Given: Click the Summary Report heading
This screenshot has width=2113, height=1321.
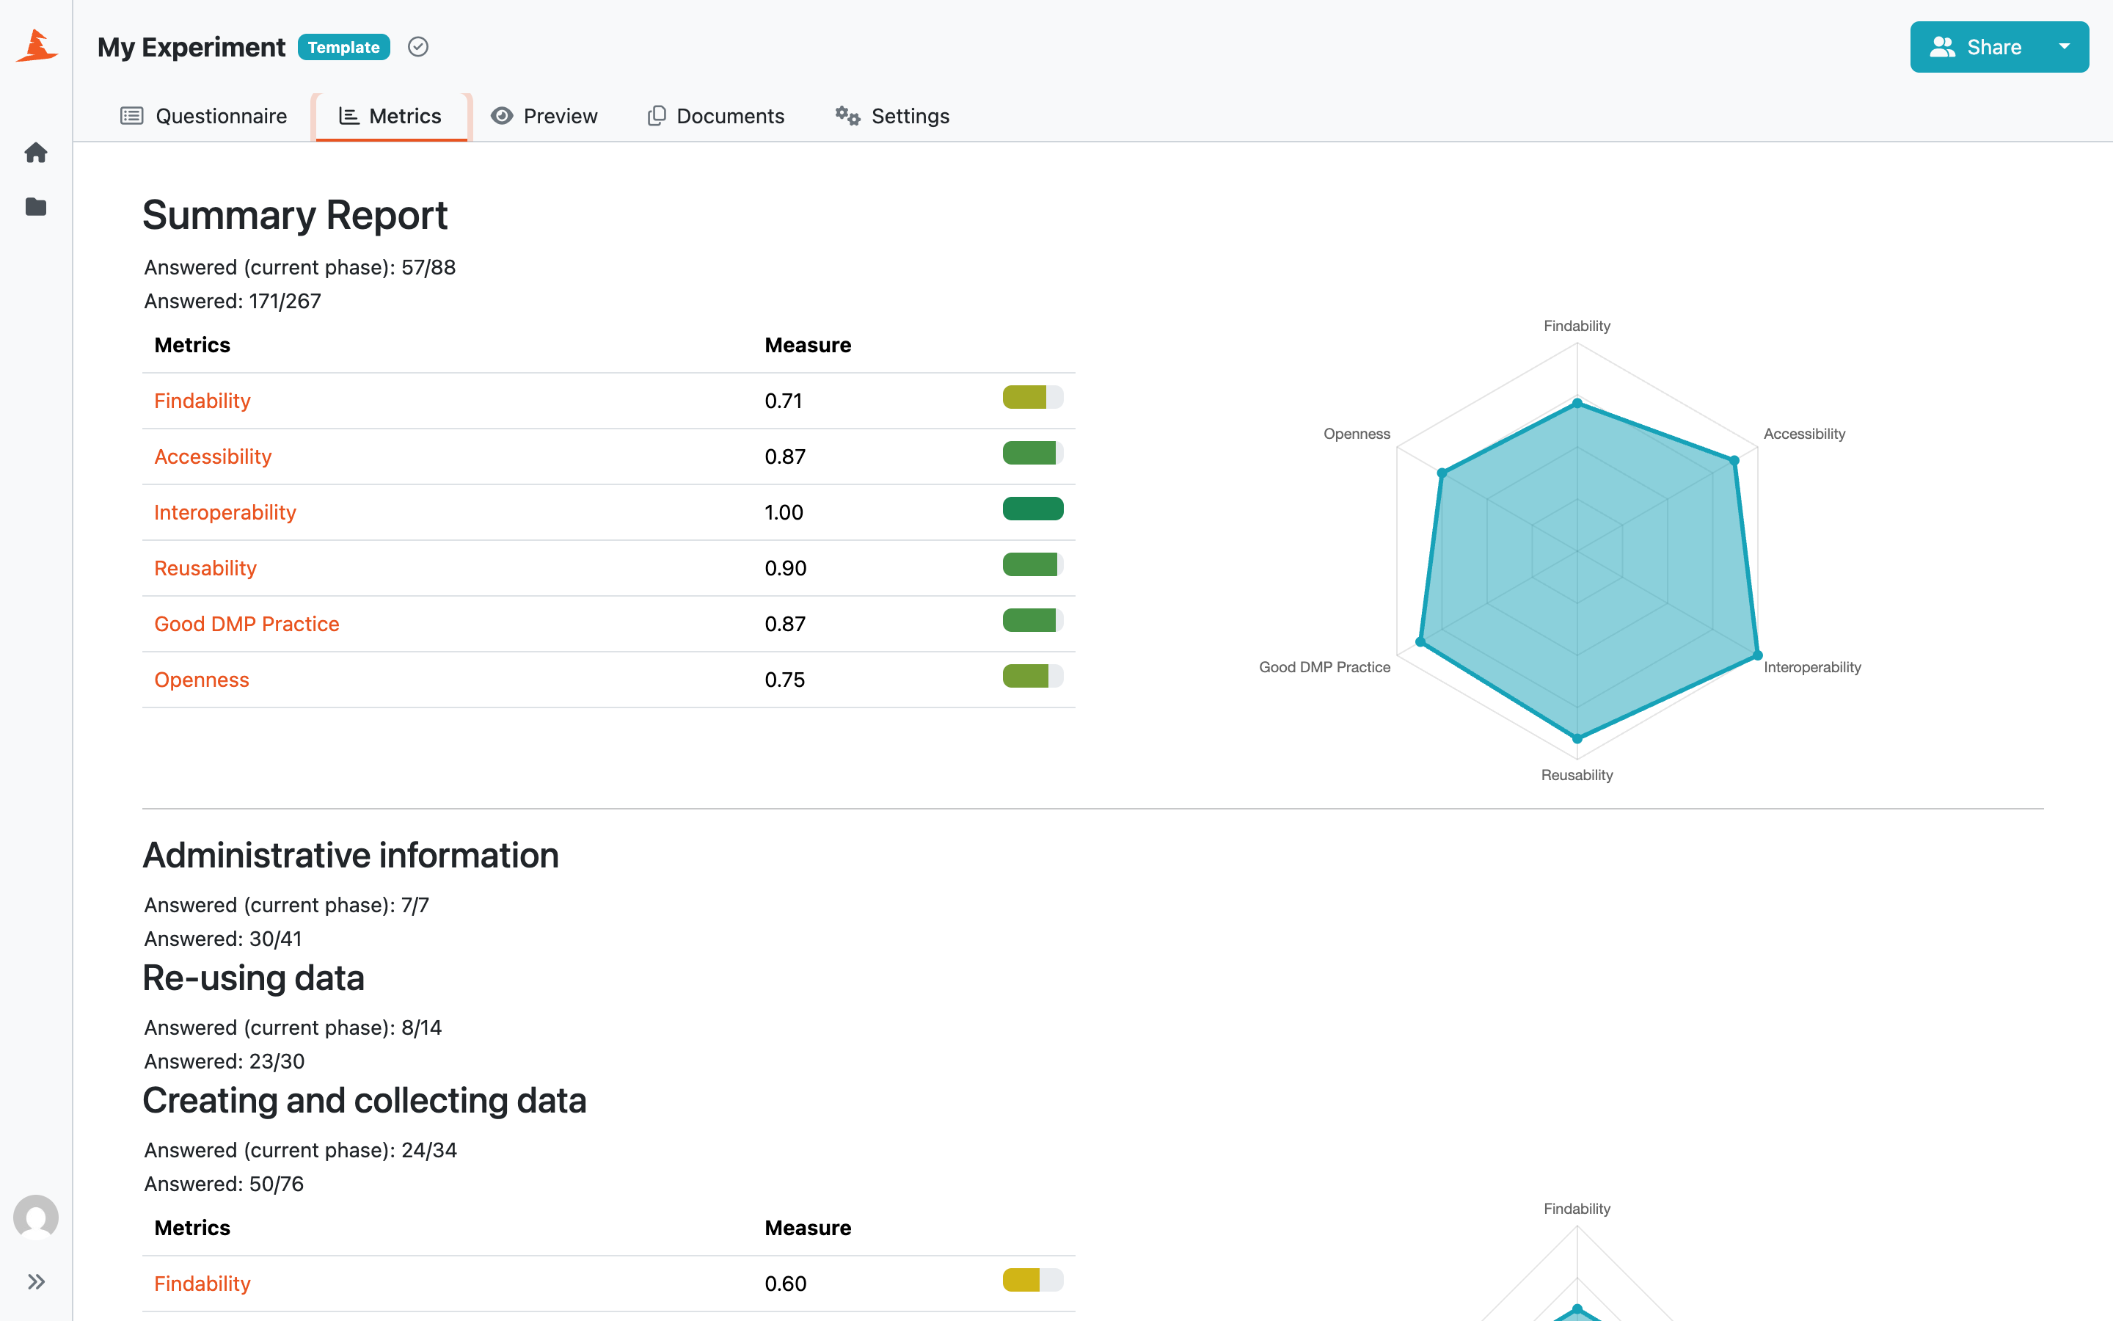Looking at the screenshot, I should 295,215.
